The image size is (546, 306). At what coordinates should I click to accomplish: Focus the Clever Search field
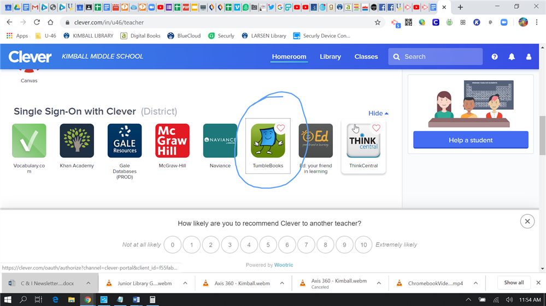click(435, 57)
